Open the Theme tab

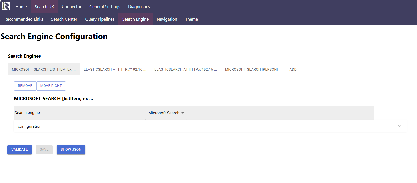(192, 19)
